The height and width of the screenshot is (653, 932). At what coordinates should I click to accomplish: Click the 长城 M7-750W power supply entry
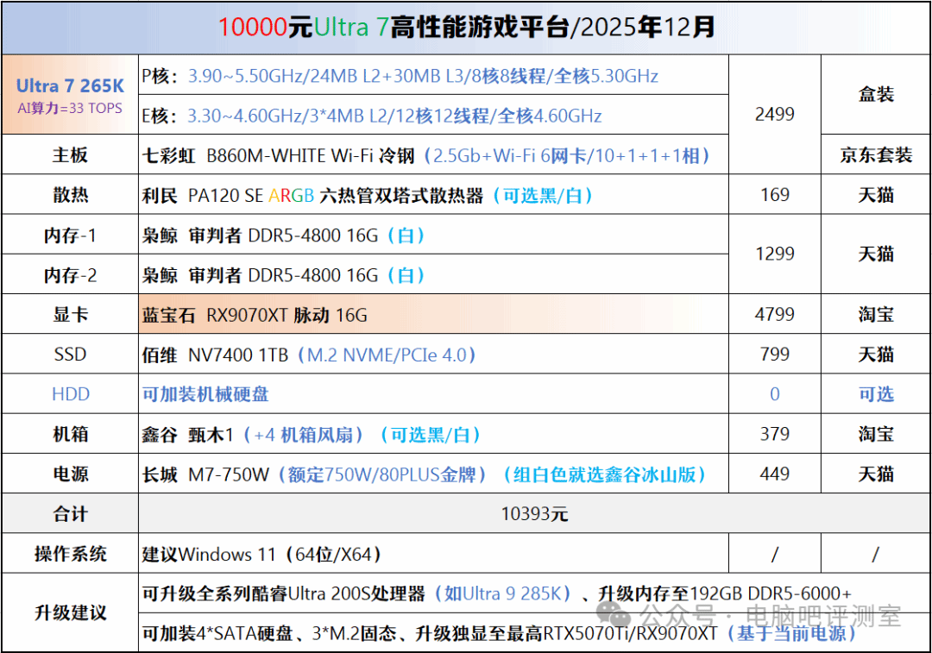pyautogui.click(x=425, y=474)
